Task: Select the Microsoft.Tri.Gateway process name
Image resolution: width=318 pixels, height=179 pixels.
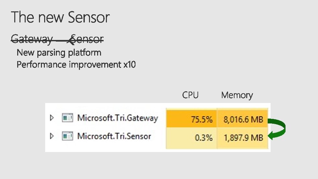Action: click(x=118, y=118)
